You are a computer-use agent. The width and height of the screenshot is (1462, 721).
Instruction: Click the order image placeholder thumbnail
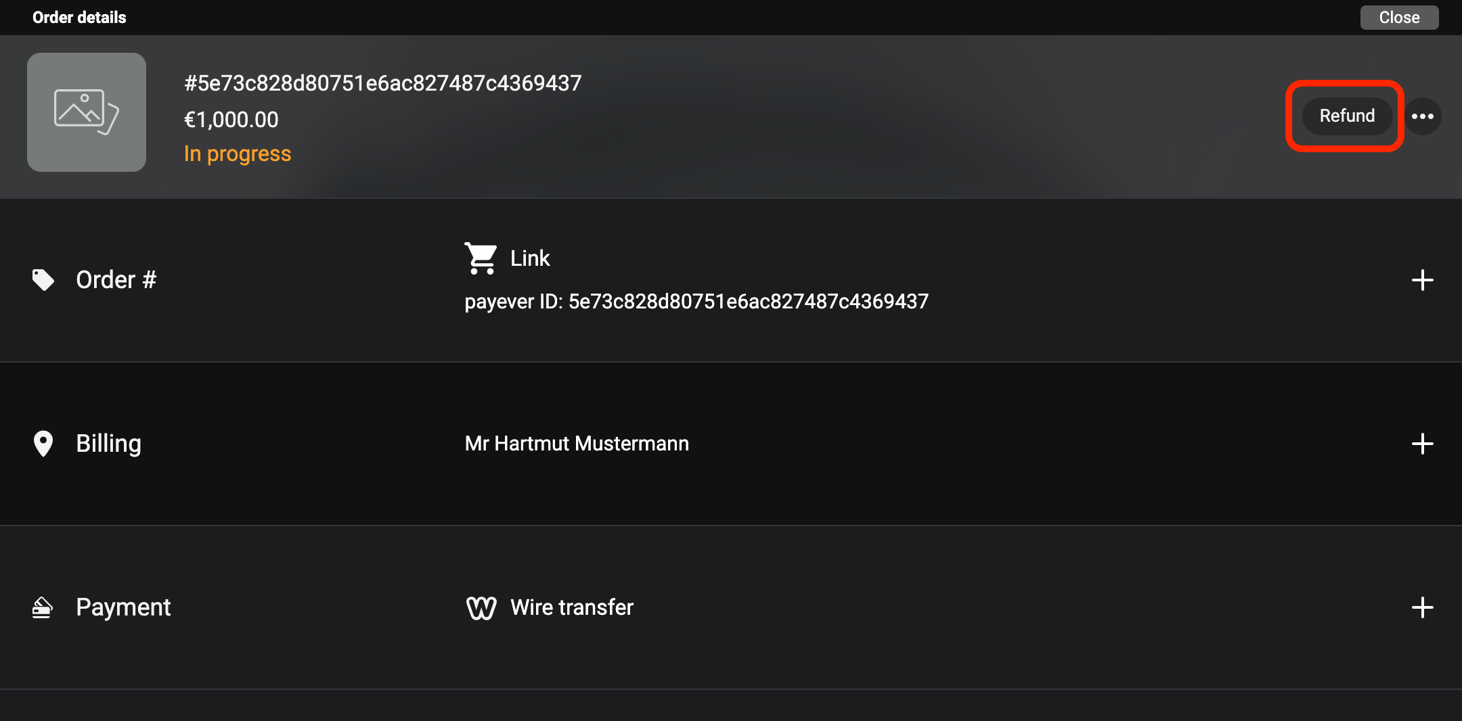[87, 112]
